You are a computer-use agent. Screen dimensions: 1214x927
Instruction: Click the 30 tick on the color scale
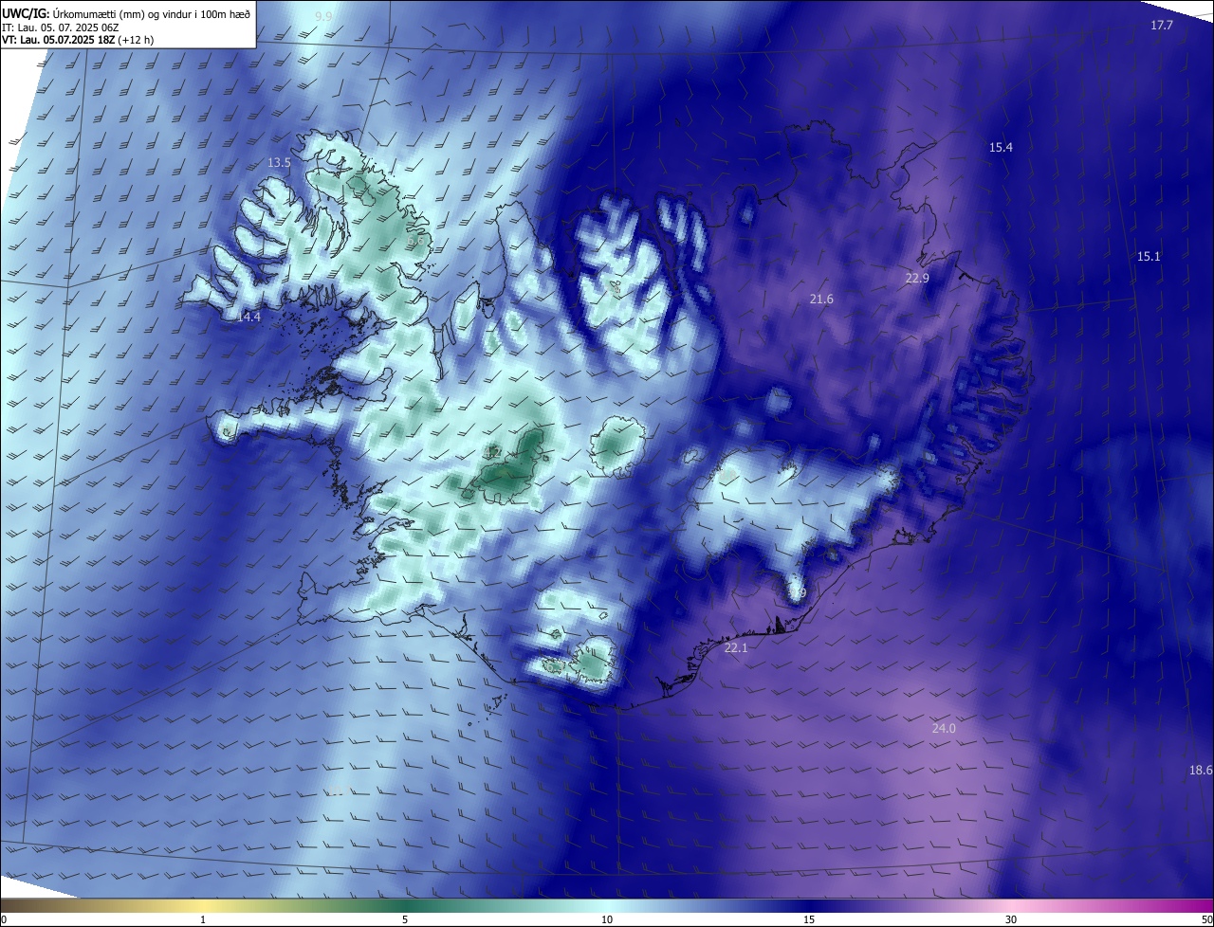[x=1011, y=919]
